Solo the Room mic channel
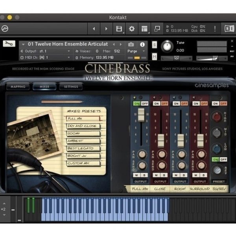Screen dimensions: 236x236 pyautogui.click(x=184, y=175)
